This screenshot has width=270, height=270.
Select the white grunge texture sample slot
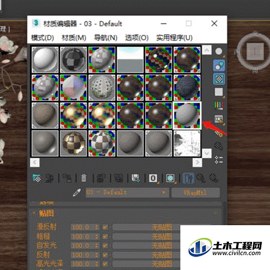pos(187,143)
